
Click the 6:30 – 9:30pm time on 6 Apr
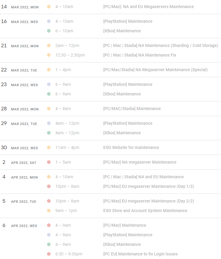click(69, 254)
